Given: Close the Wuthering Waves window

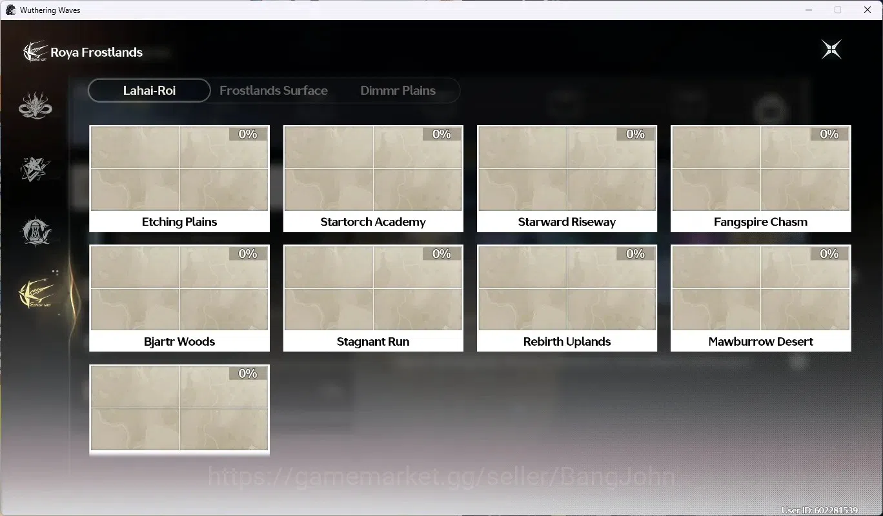Looking at the screenshot, I should (868, 10).
